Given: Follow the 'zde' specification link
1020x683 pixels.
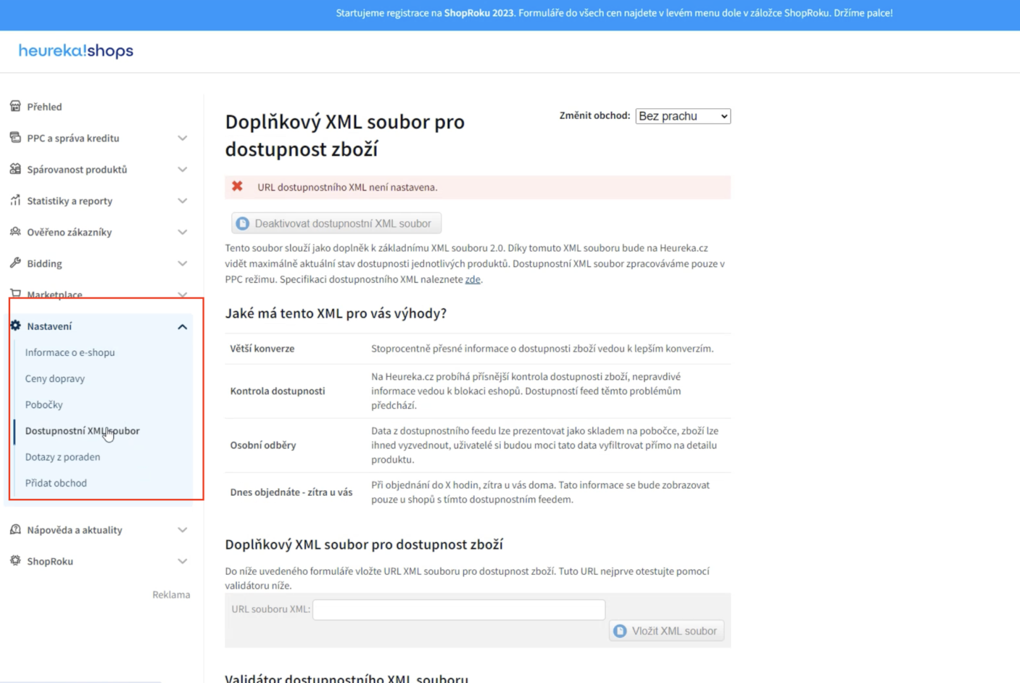Looking at the screenshot, I should point(473,279).
